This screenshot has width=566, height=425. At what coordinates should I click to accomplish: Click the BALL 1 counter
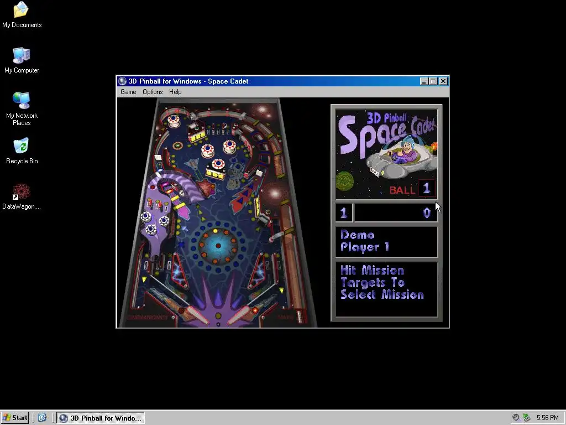coord(412,189)
